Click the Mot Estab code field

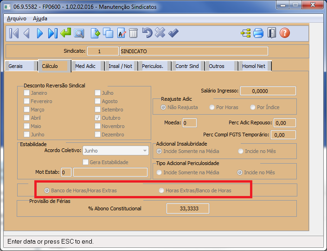[x=66, y=172]
